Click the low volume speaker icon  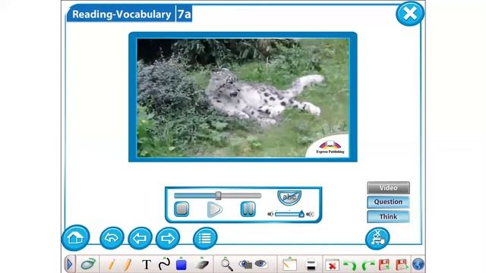[x=270, y=214]
